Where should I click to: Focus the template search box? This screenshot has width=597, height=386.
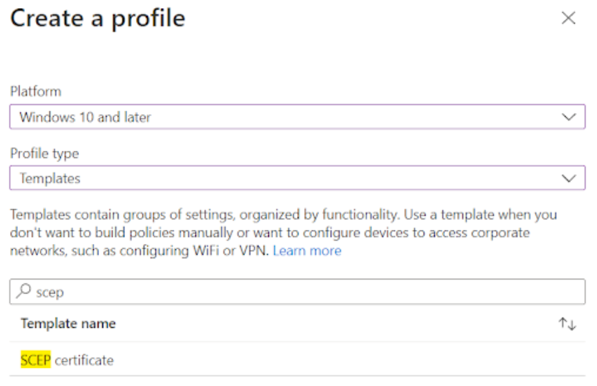click(297, 292)
